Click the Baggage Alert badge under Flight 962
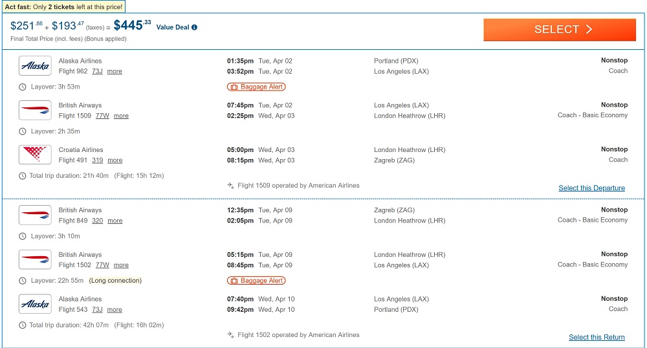The image size is (647, 348). [x=256, y=87]
